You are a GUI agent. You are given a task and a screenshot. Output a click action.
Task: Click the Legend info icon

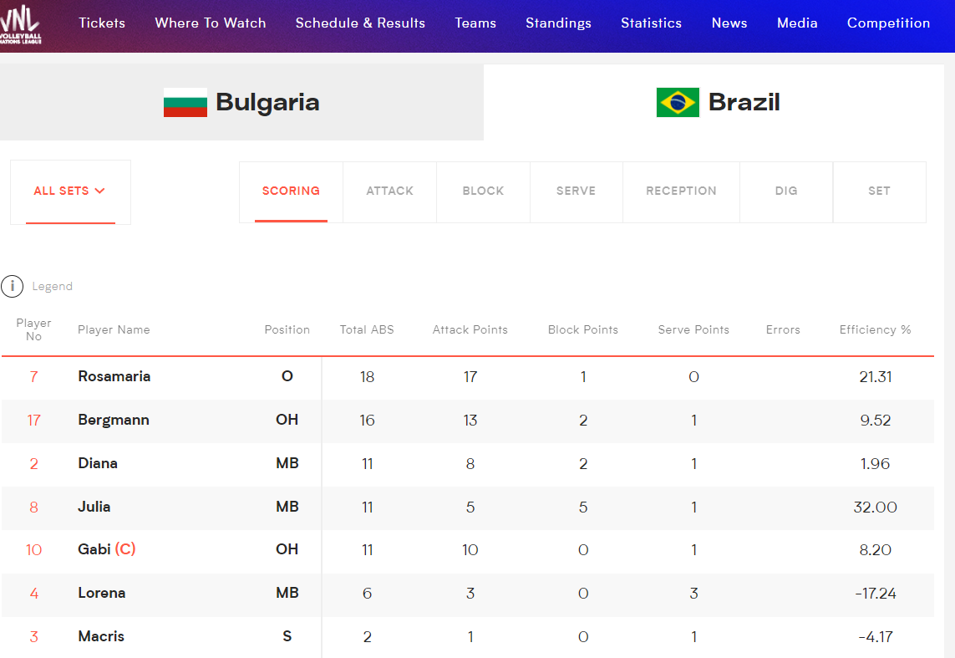coord(12,286)
